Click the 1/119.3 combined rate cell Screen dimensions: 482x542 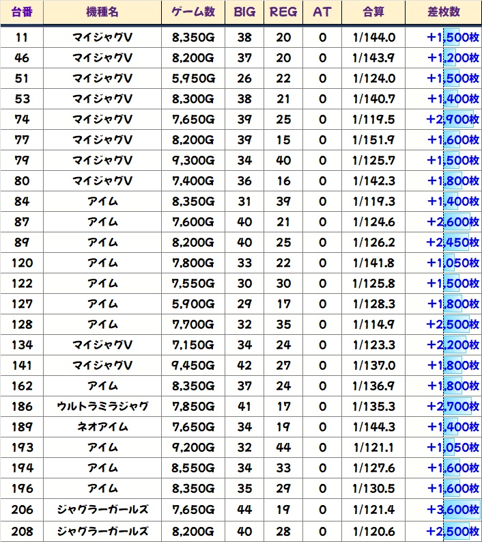373,202
